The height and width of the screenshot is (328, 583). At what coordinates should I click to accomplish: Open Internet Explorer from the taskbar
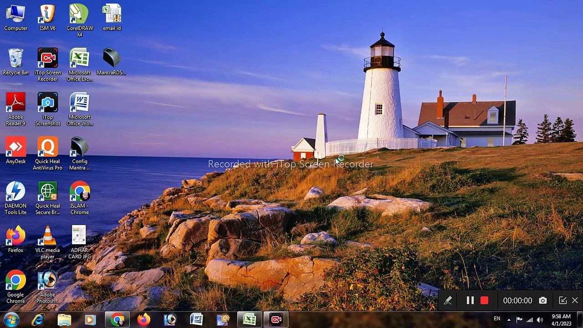(x=38, y=320)
